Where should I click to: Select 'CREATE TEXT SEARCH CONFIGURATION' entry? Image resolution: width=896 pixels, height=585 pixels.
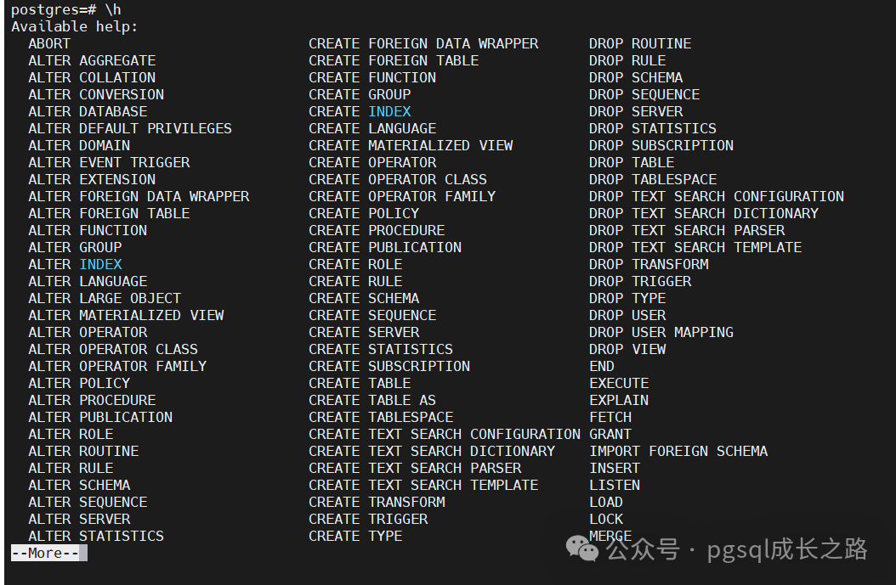pos(445,435)
